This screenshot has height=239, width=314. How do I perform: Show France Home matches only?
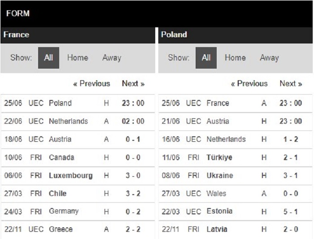click(78, 58)
